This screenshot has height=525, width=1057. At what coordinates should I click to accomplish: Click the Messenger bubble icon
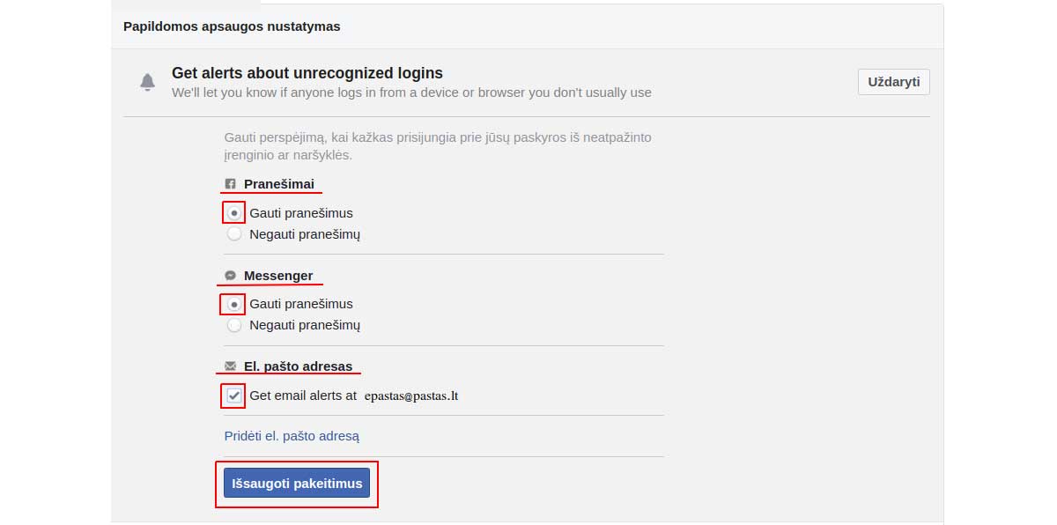[x=231, y=276]
